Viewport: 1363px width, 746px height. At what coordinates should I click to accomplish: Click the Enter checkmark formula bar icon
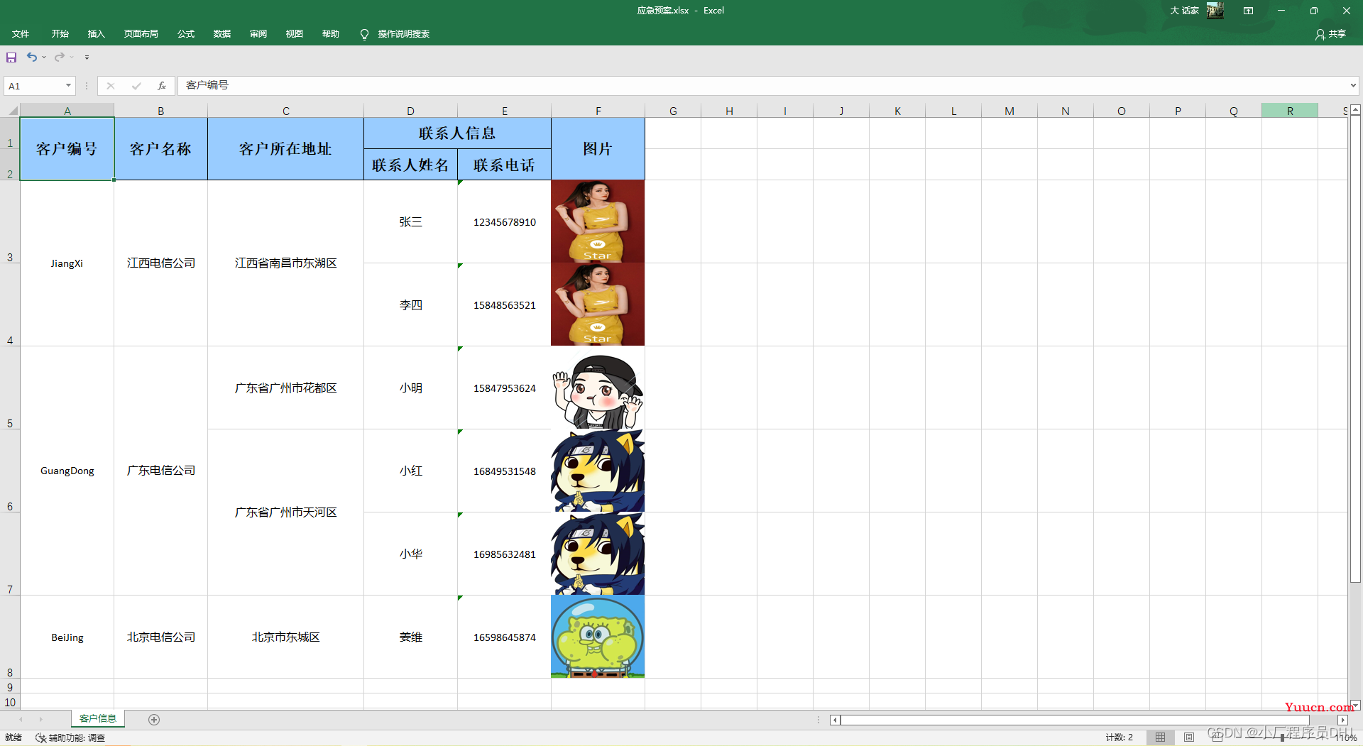[136, 86]
